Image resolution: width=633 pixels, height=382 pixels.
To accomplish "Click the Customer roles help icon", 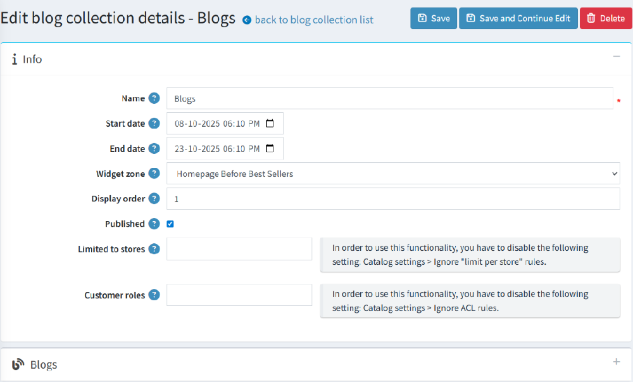I will point(154,295).
